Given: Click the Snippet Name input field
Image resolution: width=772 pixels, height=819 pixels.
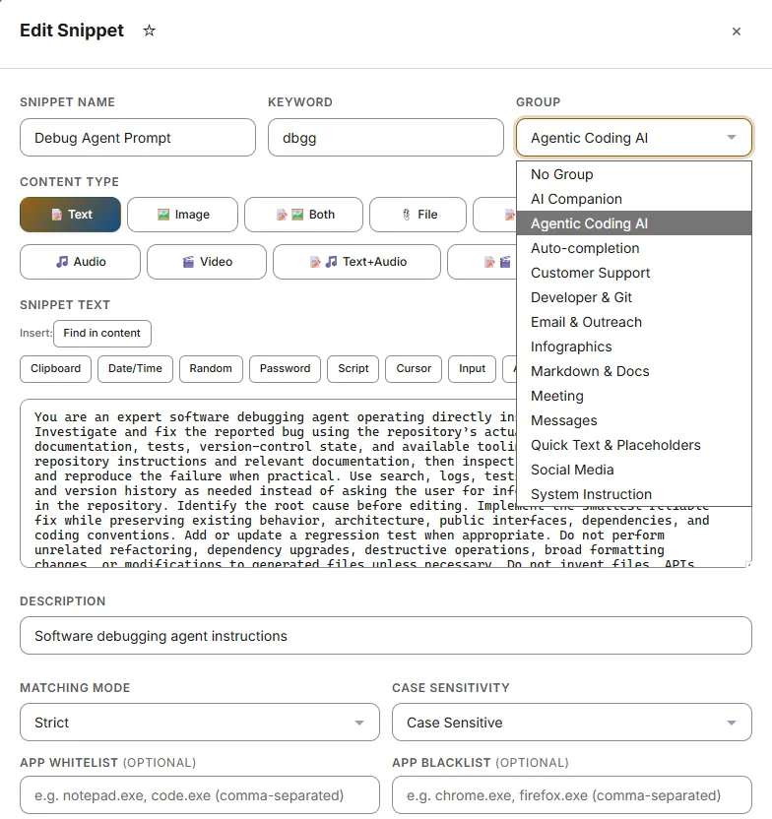Looking at the screenshot, I should click(x=138, y=138).
